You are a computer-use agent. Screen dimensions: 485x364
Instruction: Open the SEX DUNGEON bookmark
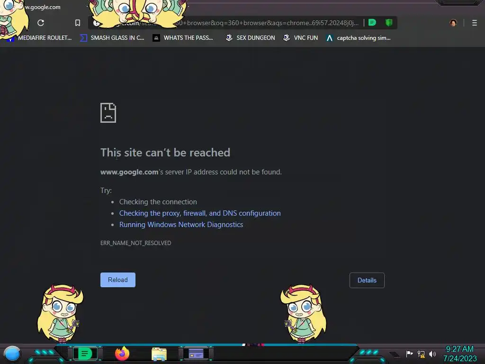[251, 38]
